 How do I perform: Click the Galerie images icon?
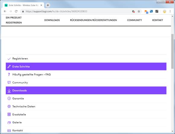(9, 122)
